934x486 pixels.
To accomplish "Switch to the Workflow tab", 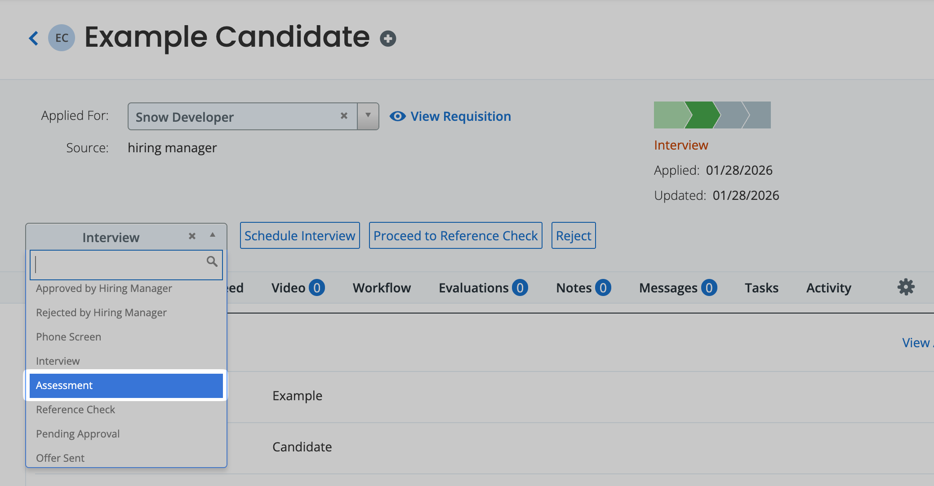I will point(382,288).
